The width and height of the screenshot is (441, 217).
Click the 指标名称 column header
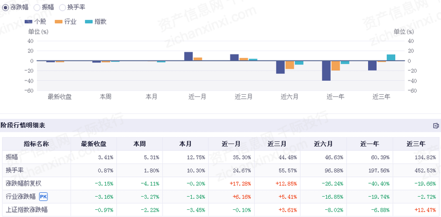[x=36, y=144]
